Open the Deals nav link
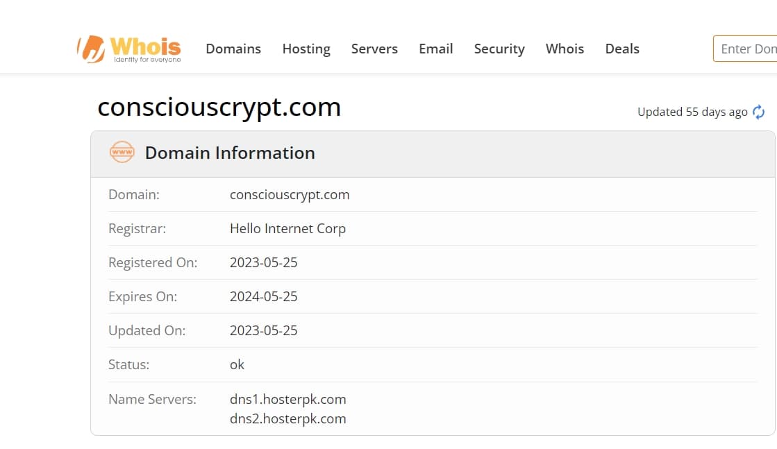 (622, 49)
